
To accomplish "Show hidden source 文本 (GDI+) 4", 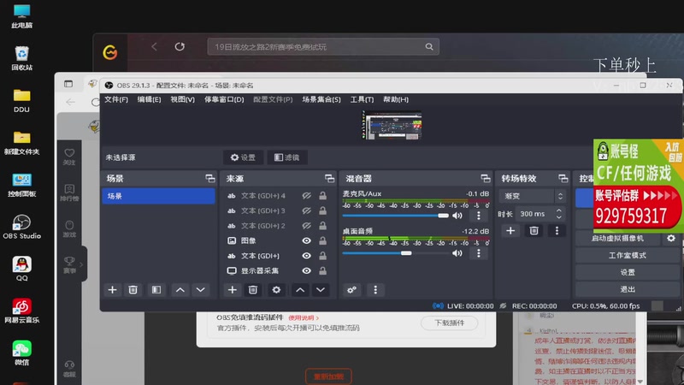I will click(x=307, y=196).
